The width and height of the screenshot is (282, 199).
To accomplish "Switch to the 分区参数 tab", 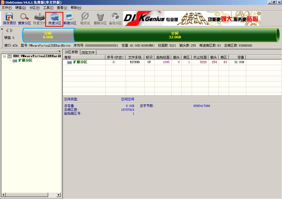I will pos(71,52).
